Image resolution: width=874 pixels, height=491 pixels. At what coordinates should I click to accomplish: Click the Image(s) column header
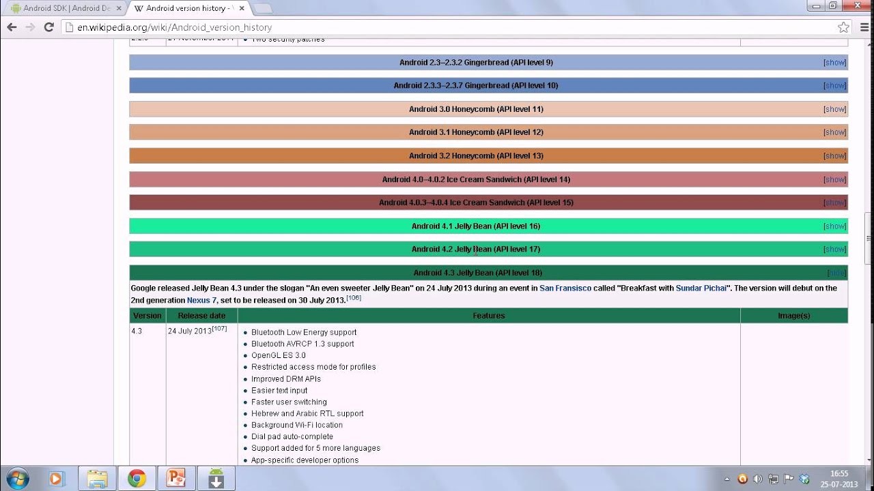[x=794, y=316]
